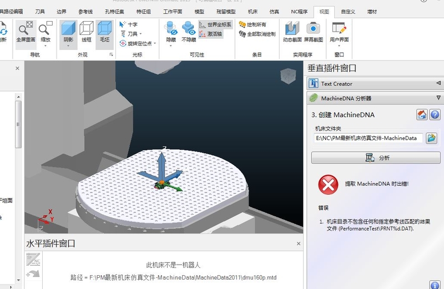The image size is (444, 289).
Task: Collapse the MachineDNA 分析器 panel
Action: pyautogui.click(x=438, y=98)
